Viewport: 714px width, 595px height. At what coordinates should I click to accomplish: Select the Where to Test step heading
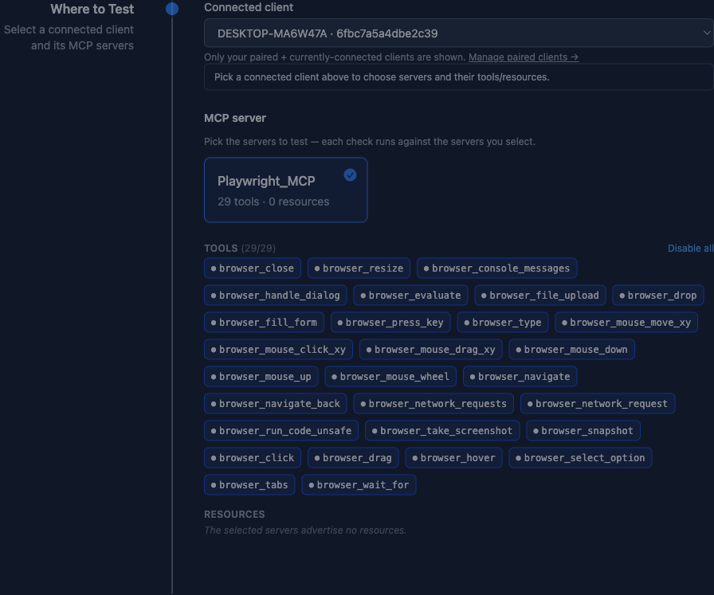pos(92,9)
